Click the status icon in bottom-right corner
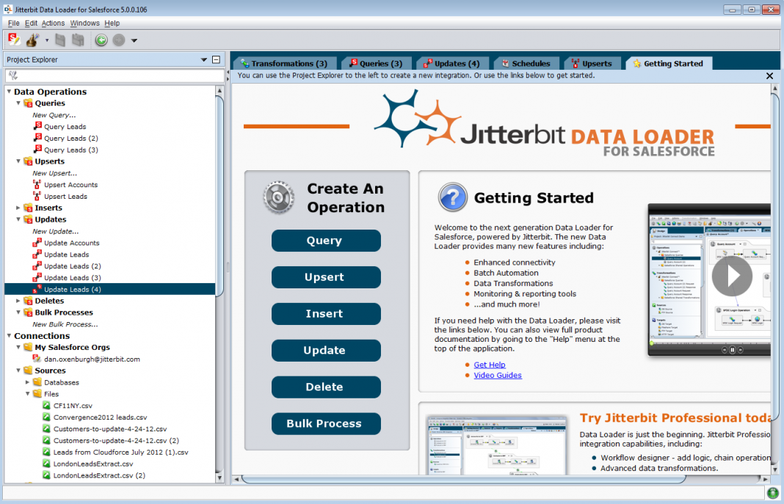Viewport: 784px width, 504px height. [x=772, y=492]
